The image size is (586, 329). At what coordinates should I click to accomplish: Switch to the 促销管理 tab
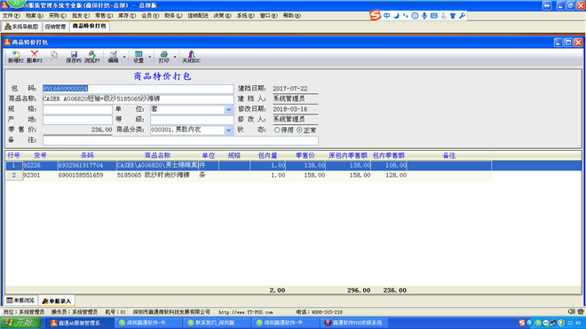(55, 27)
